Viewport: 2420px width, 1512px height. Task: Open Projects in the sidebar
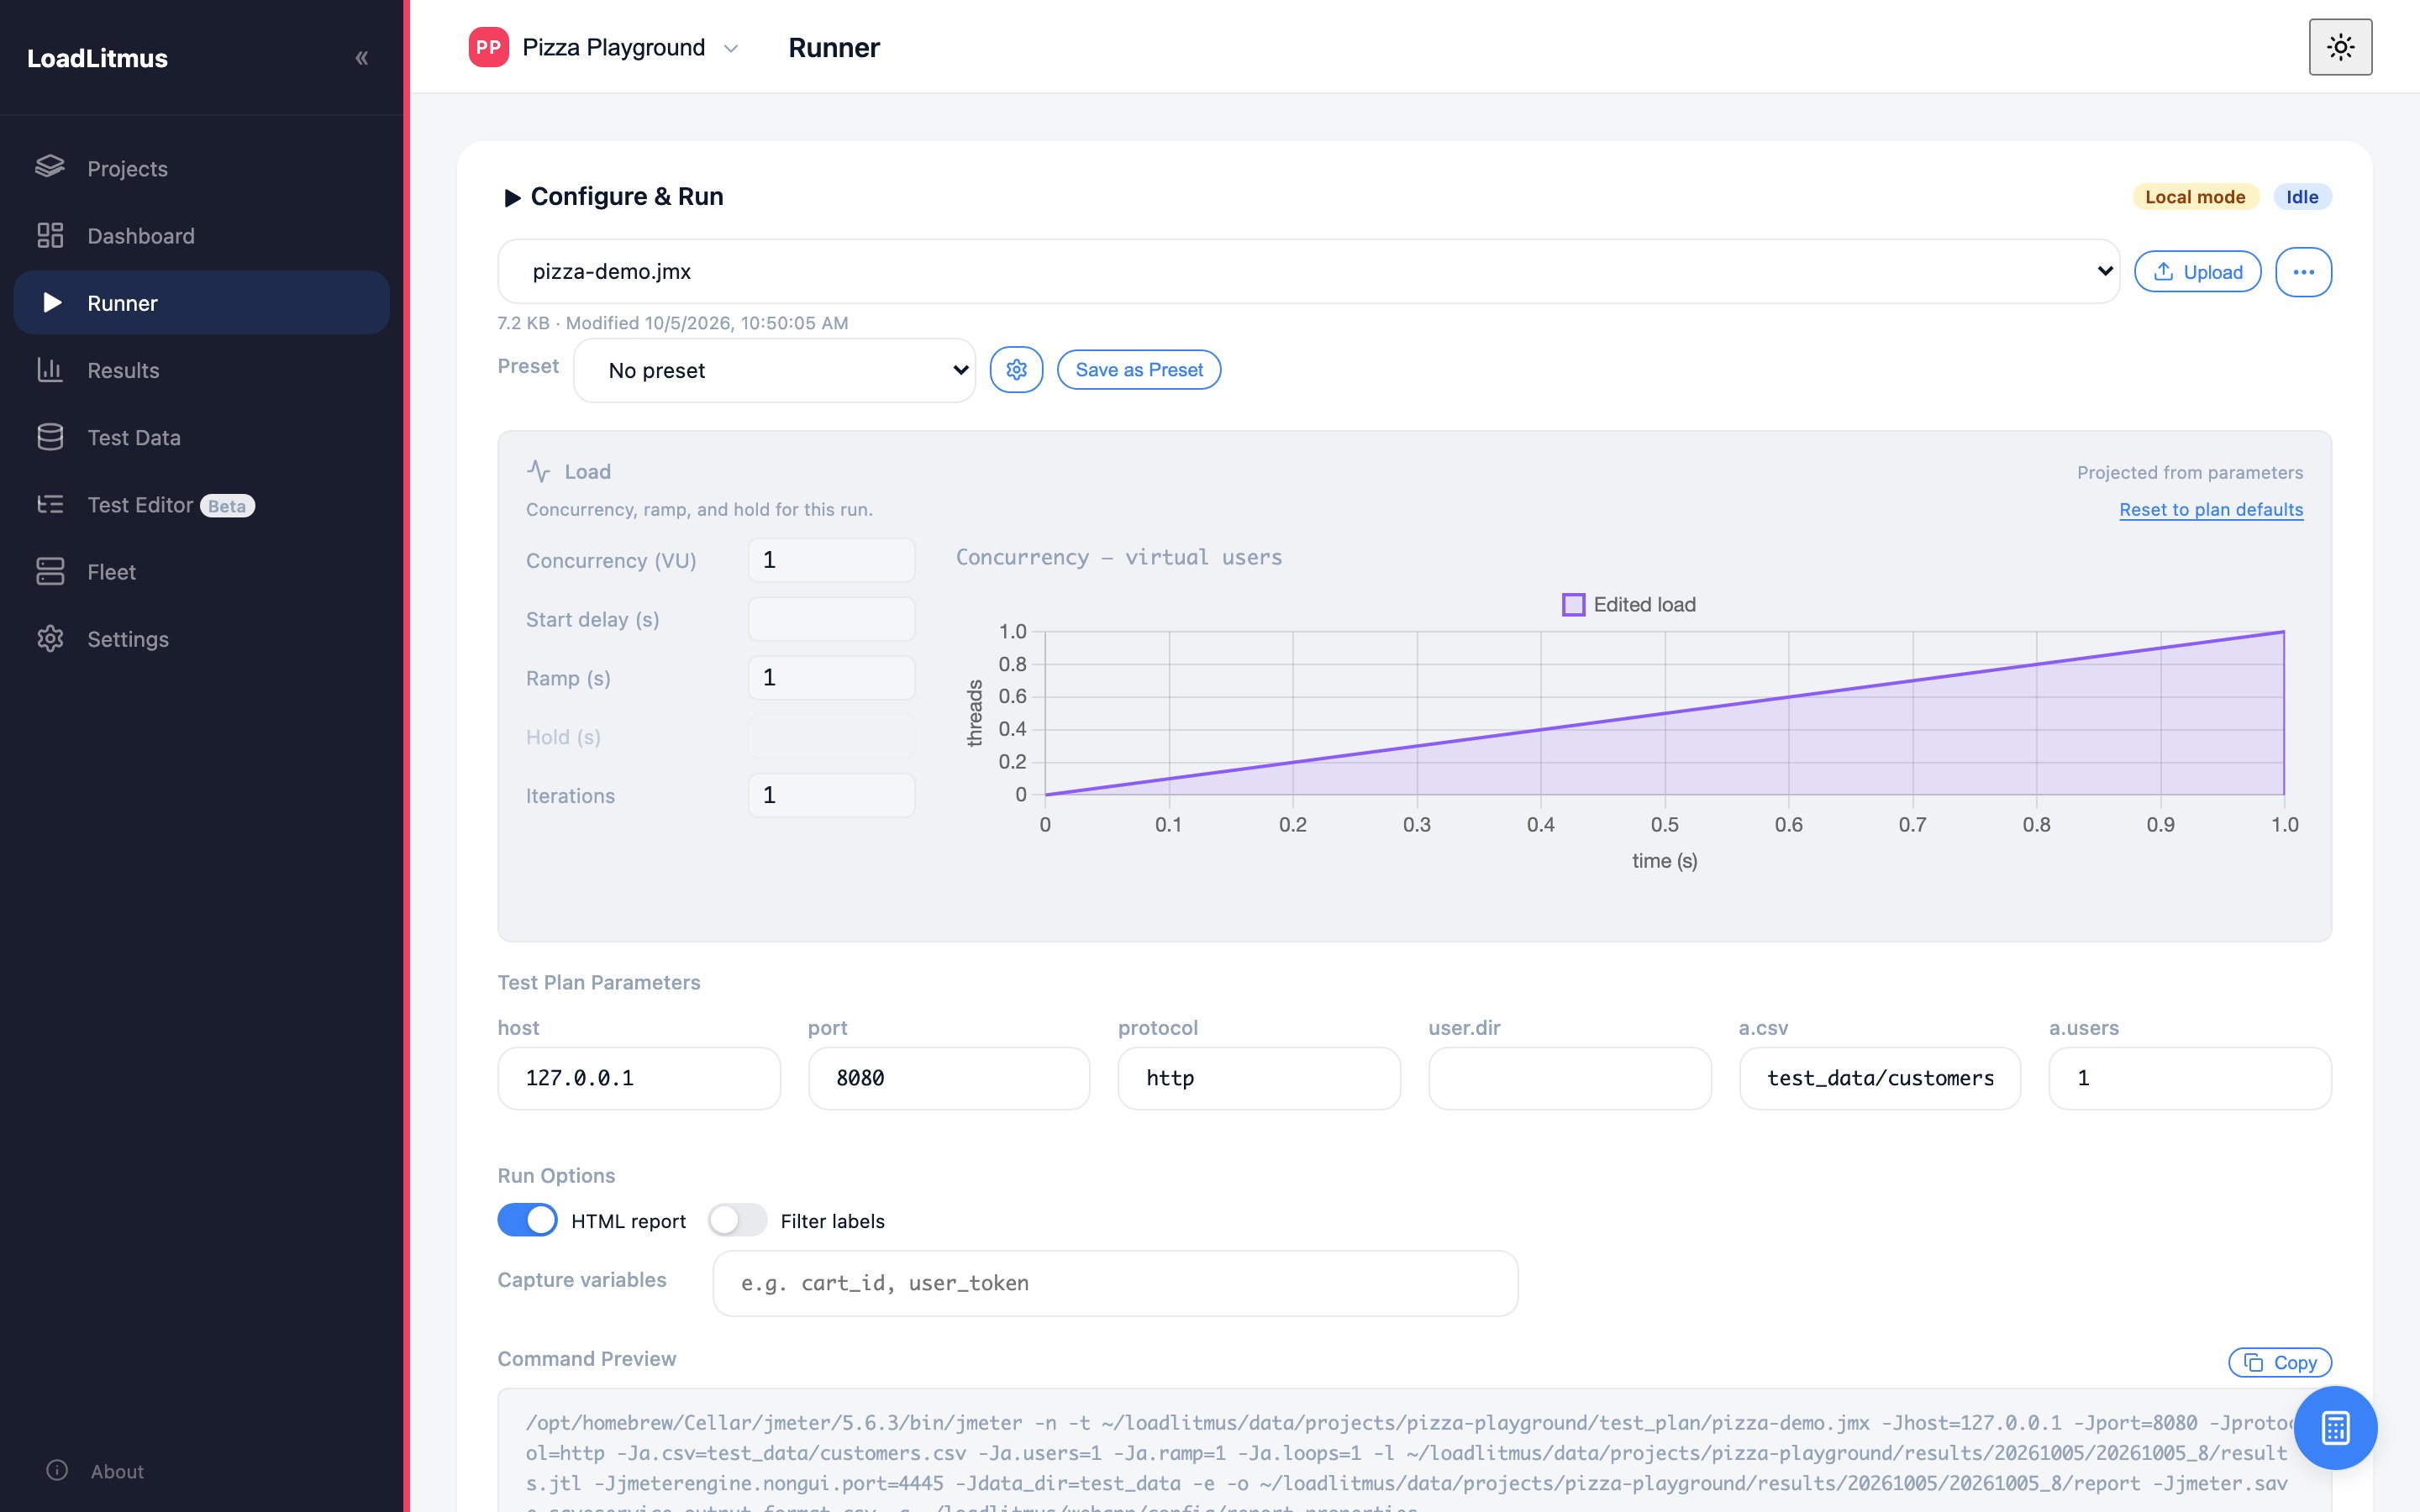[201, 168]
